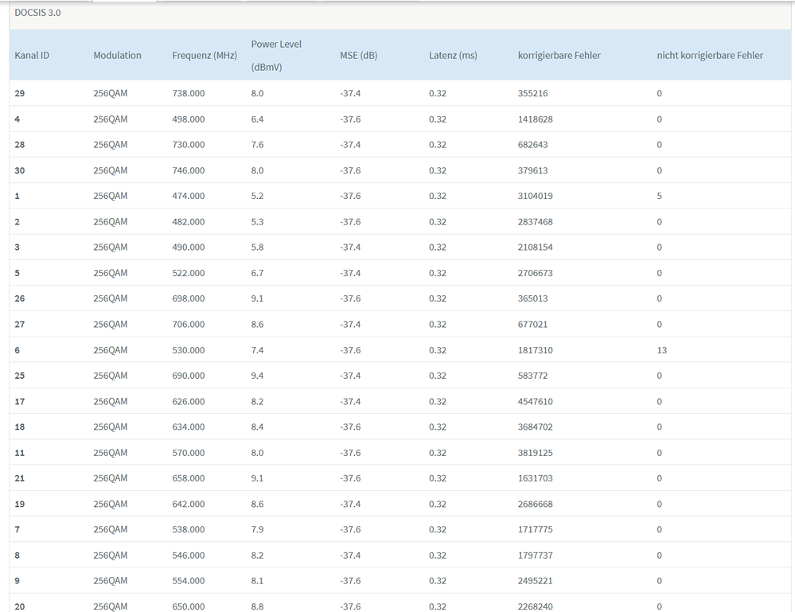The height and width of the screenshot is (612, 795).
Task: Select Kanal ID 17 cell
Action: [20, 401]
